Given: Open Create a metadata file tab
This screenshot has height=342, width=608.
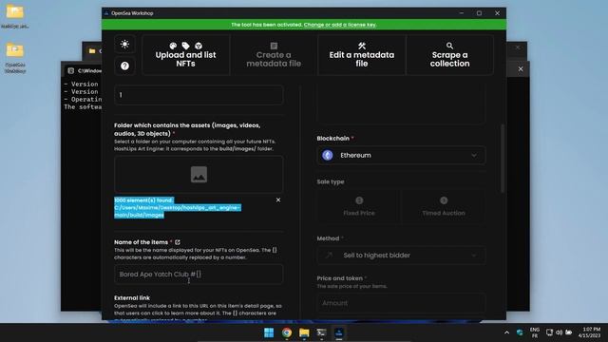Looking at the screenshot, I should tap(274, 55).
